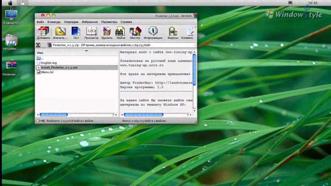Expand the address bar dropdown arrow
The width and height of the screenshot is (331, 186).
coord(195,45)
